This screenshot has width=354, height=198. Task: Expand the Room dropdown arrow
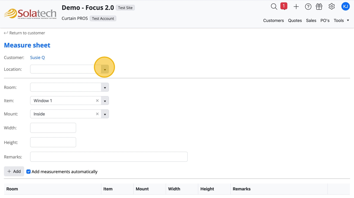[x=105, y=87]
